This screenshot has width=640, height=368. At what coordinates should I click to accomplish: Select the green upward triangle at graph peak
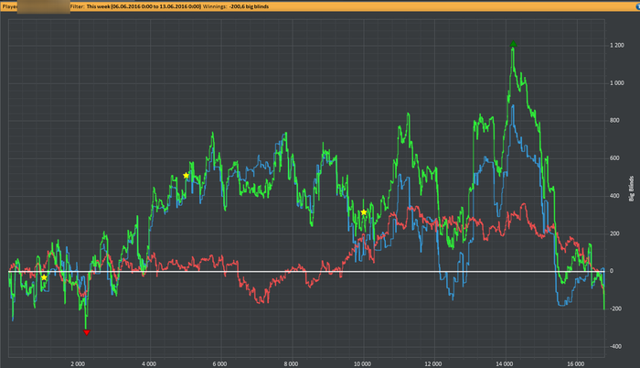[x=514, y=44]
